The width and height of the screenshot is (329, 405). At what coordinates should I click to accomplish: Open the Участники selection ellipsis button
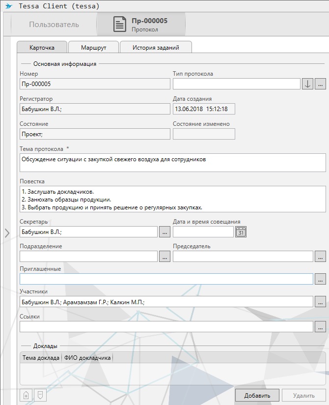(320, 302)
